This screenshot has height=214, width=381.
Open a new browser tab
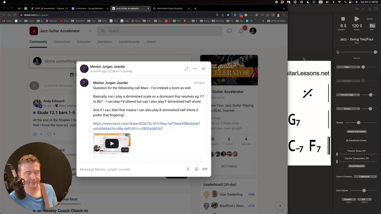click(195, 8)
